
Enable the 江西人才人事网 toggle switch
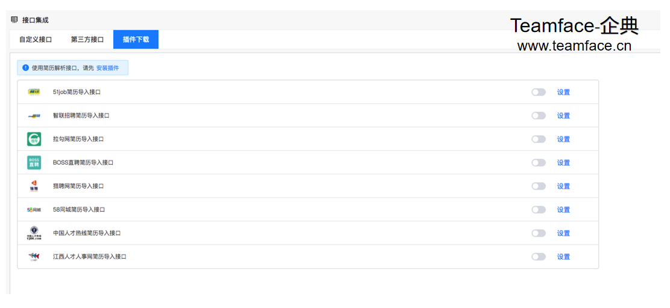(x=539, y=257)
